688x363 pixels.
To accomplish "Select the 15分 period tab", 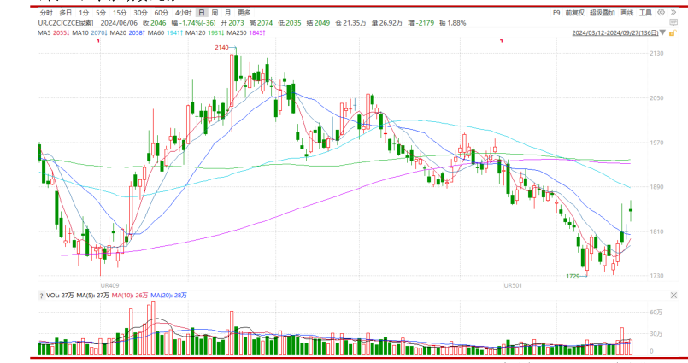I will [120, 13].
